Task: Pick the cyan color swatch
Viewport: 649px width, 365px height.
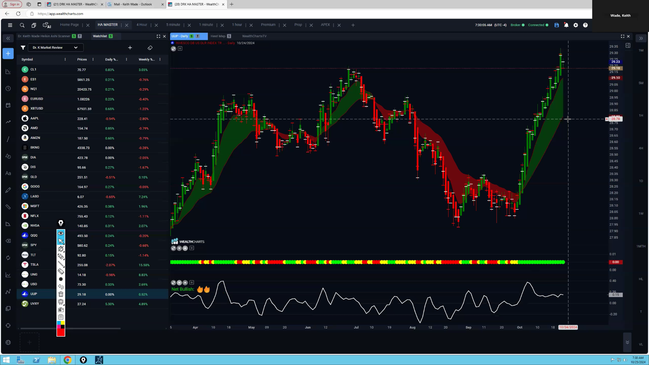Action: [59, 323]
